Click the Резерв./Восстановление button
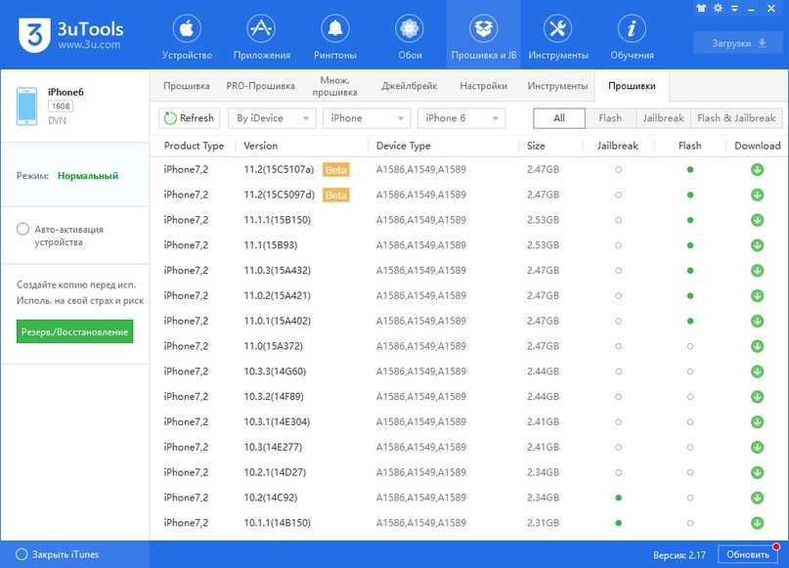The height and width of the screenshot is (568, 789). click(x=75, y=331)
